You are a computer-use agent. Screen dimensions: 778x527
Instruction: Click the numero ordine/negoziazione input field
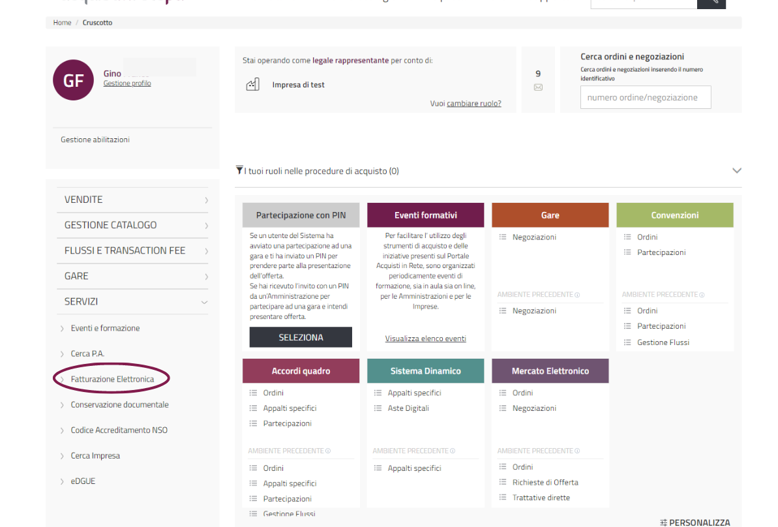(645, 97)
